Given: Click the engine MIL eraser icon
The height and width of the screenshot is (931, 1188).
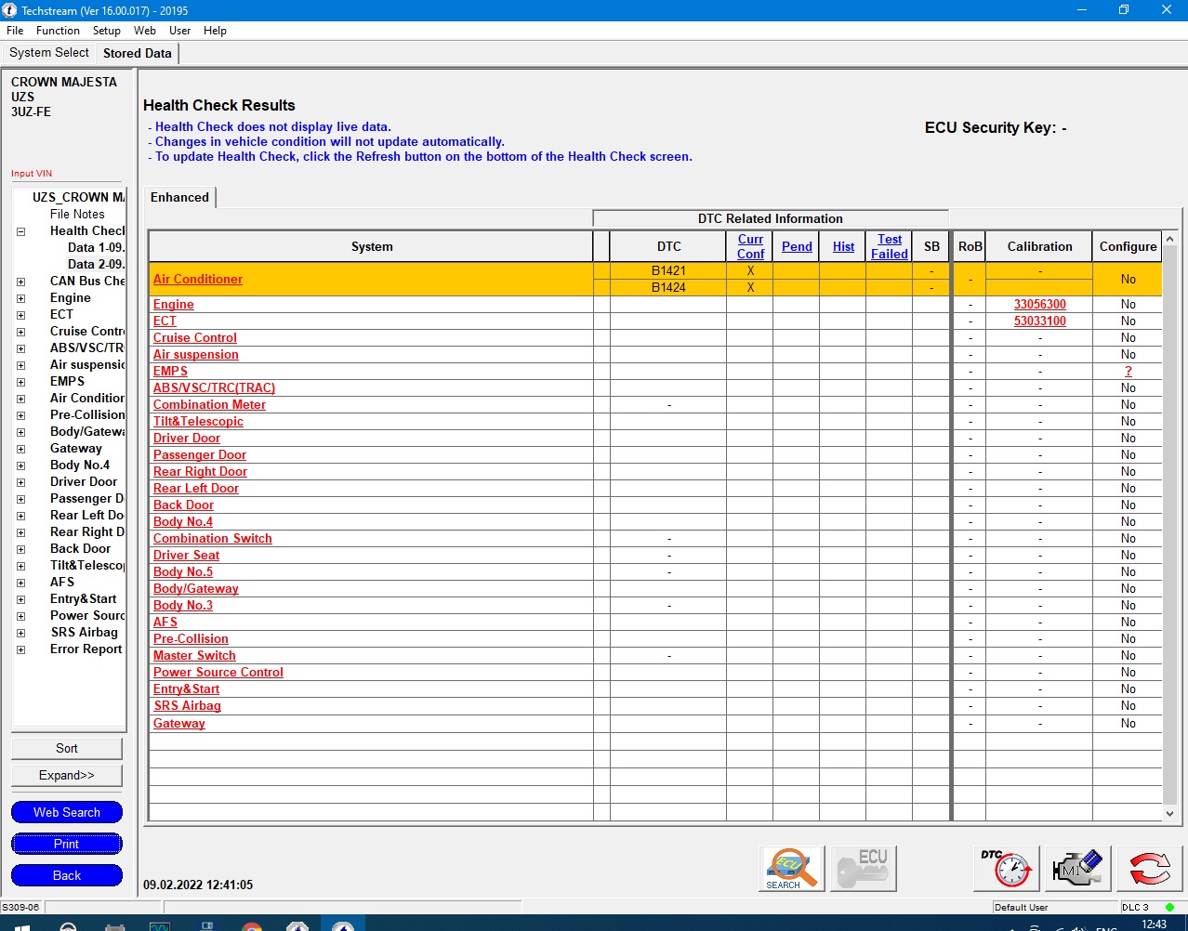Looking at the screenshot, I should tap(1077, 869).
